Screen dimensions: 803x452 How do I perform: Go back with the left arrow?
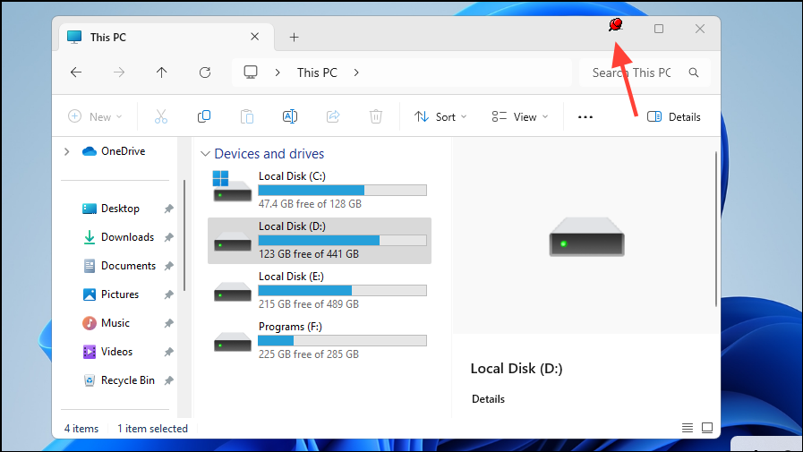pyautogui.click(x=76, y=72)
